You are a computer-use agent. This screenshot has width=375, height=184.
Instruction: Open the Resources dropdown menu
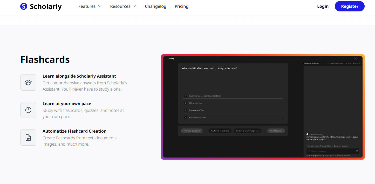123,6
